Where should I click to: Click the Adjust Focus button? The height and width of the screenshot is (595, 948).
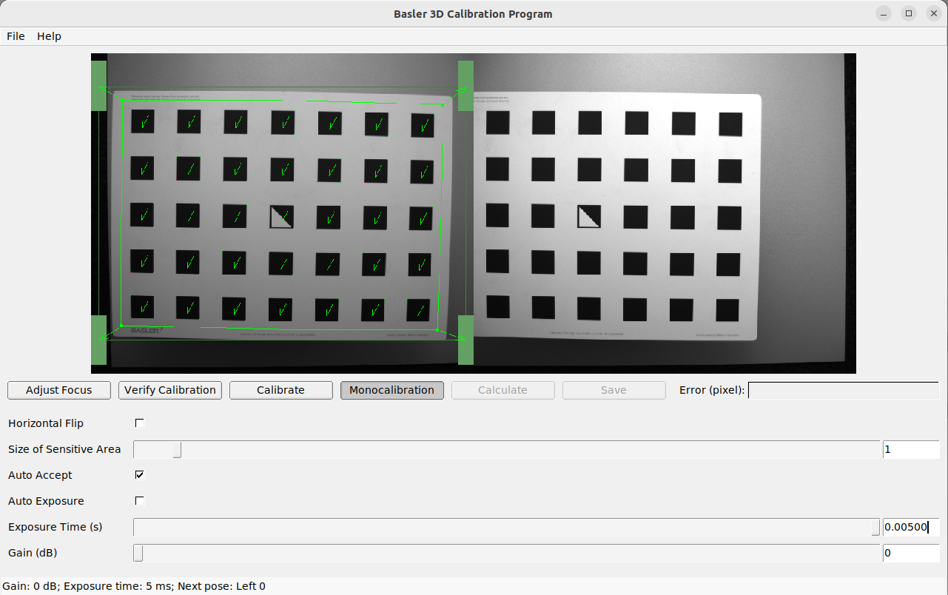59,390
